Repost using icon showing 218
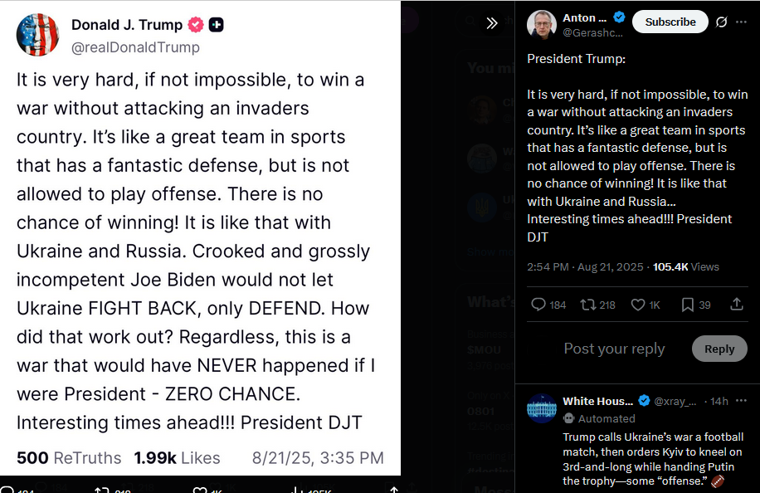 coord(597,305)
